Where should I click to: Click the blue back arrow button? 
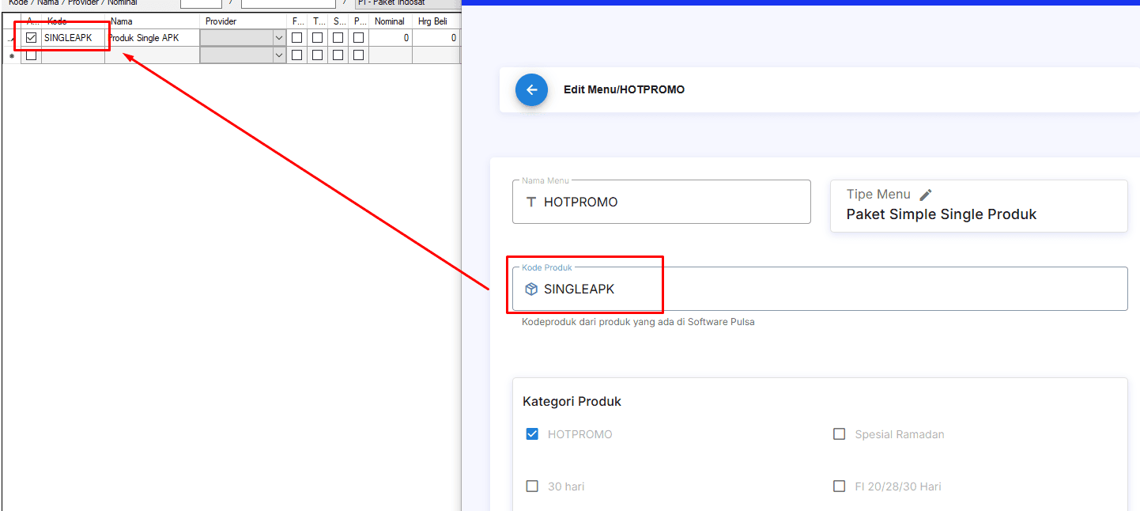(x=531, y=90)
